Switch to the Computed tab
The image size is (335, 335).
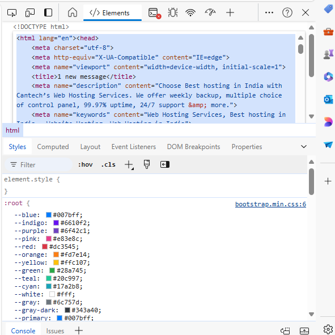(53, 147)
